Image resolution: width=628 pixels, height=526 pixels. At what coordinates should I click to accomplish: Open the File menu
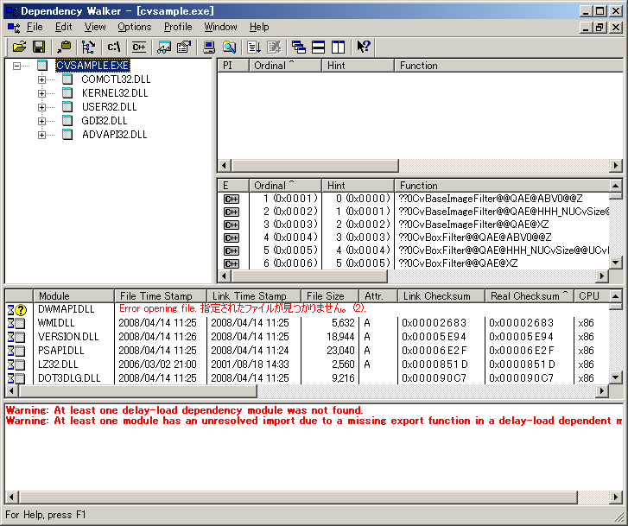click(x=35, y=27)
